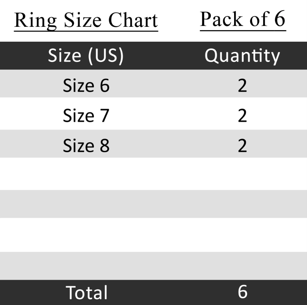Select the "Quantity" column header
The image size is (307, 305).
pos(242,56)
